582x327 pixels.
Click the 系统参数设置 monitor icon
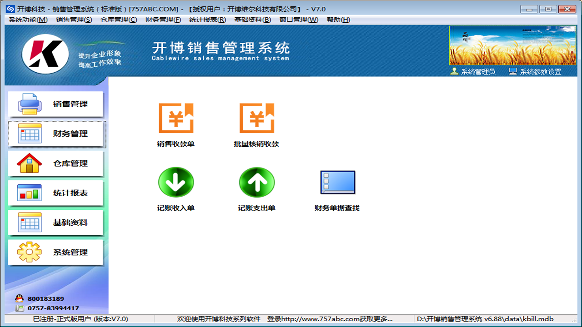tap(513, 71)
